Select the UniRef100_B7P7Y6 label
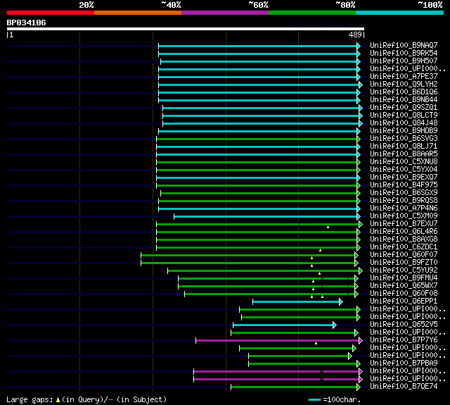This screenshot has width=450, height=405. point(404,340)
